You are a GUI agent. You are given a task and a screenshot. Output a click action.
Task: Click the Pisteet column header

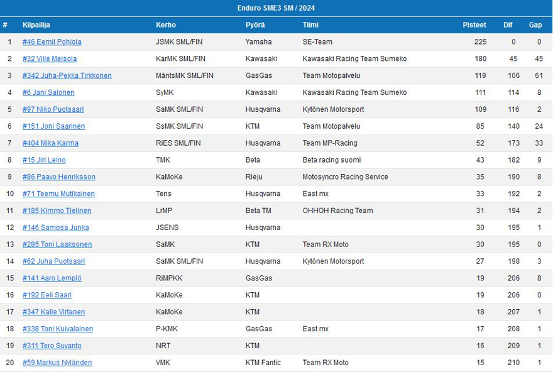pos(474,25)
